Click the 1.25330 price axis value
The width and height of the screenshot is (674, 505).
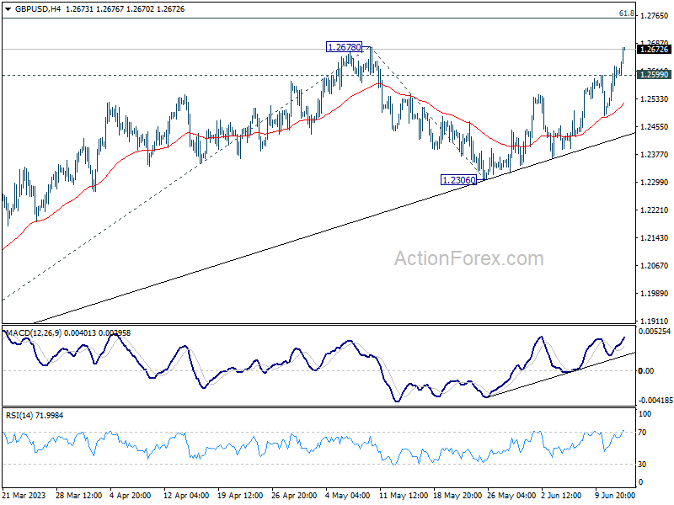pyautogui.click(x=655, y=99)
